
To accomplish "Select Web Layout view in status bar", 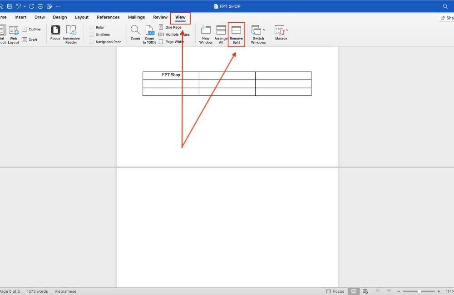I will point(365,291).
